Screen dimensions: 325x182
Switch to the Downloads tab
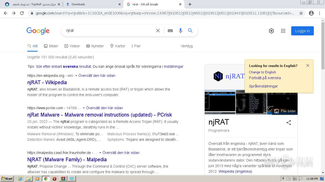click(x=93, y=4)
